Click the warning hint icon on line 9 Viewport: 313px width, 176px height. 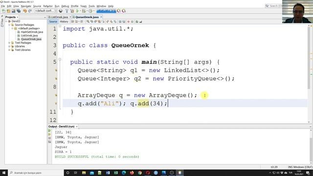coord(56,95)
